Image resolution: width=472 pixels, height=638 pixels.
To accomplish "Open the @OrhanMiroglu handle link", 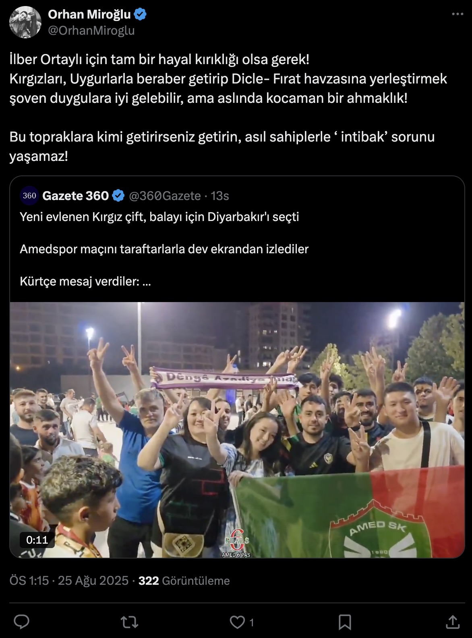I will (x=91, y=30).
